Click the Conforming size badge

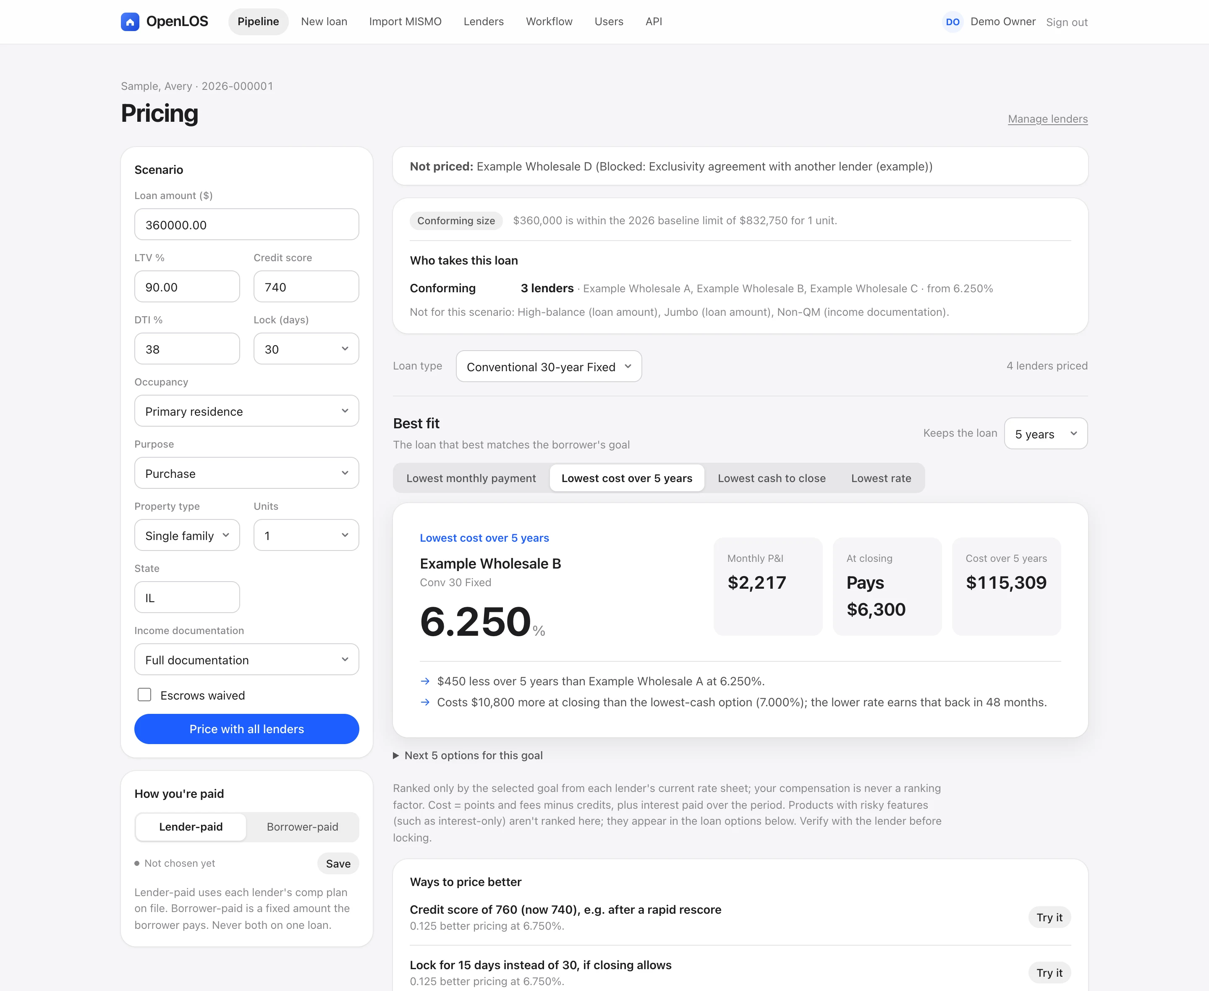click(456, 220)
